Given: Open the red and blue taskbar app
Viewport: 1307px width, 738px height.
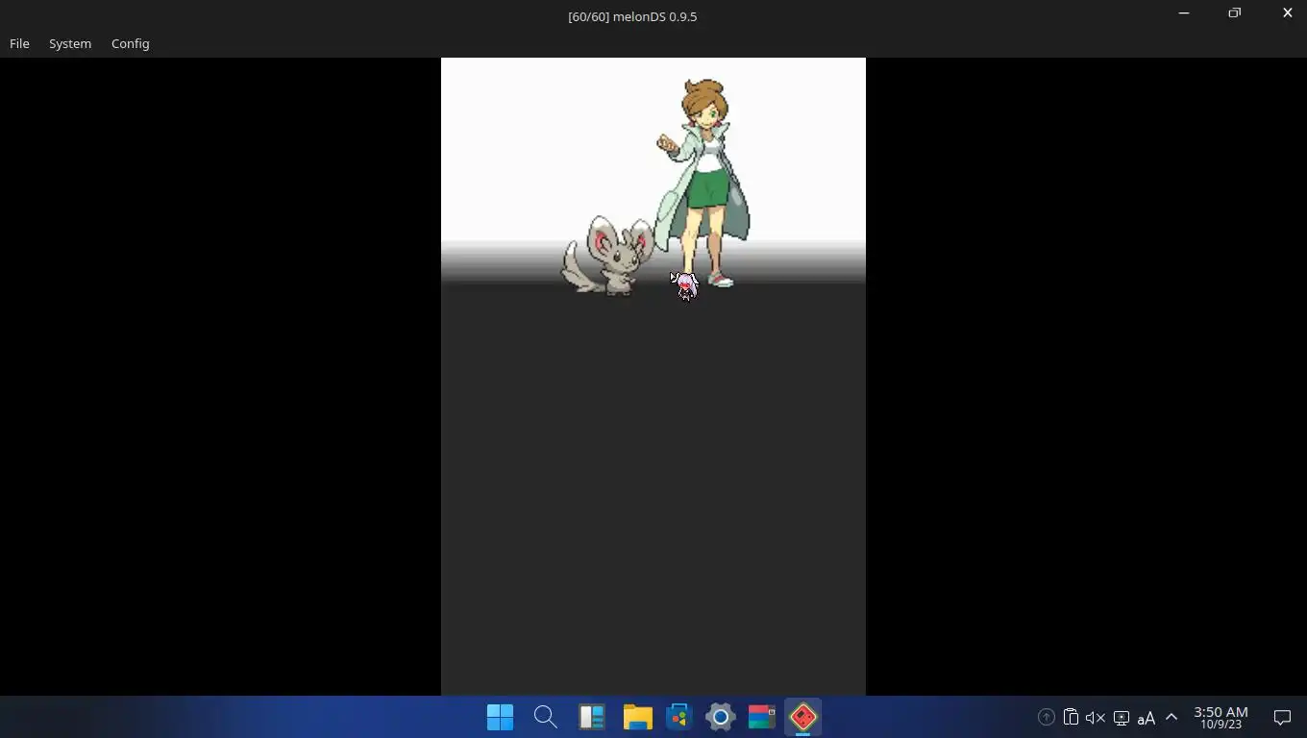Looking at the screenshot, I should point(761,717).
